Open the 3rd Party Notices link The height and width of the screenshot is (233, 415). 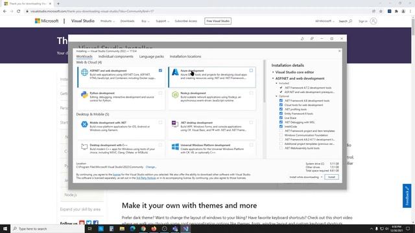point(146,178)
